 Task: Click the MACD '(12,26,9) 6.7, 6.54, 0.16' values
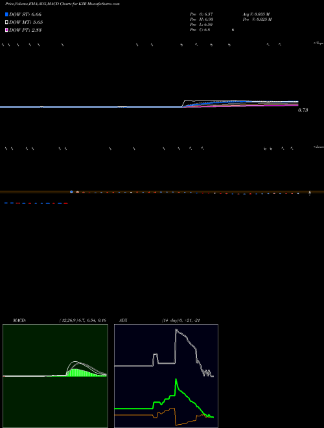[x=83, y=320]
